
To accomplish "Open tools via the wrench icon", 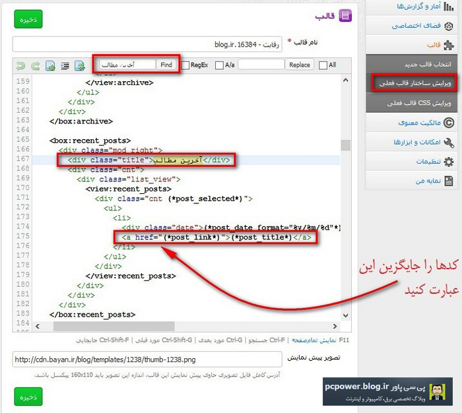I will tap(449, 142).
